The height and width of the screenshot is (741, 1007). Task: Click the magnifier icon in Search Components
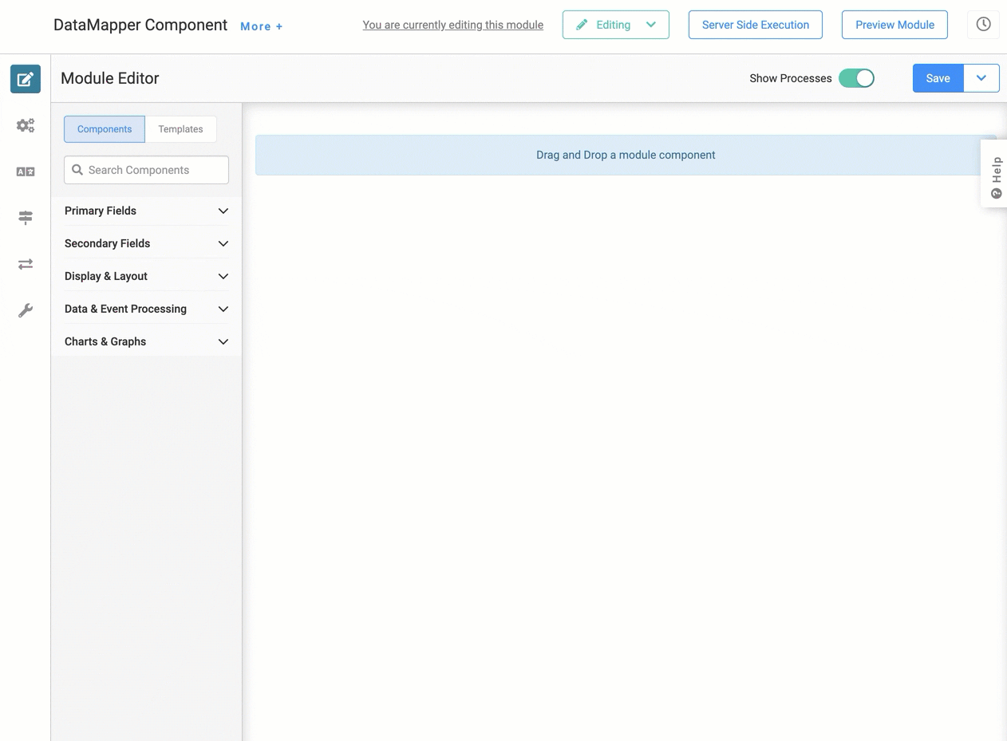pos(77,170)
